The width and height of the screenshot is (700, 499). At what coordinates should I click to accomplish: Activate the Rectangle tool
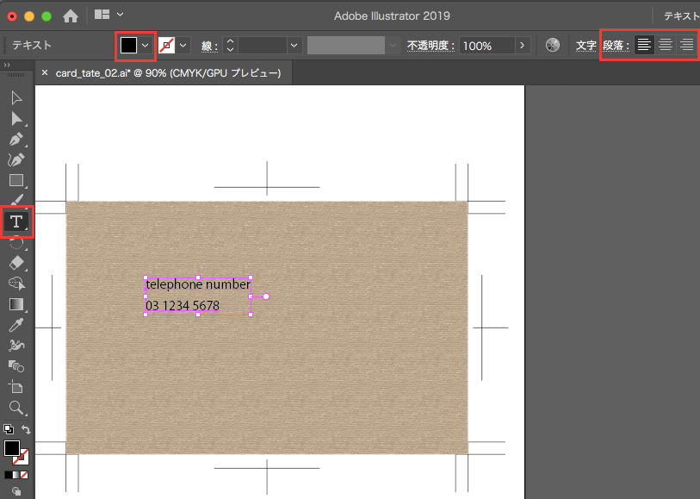[x=15, y=180]
